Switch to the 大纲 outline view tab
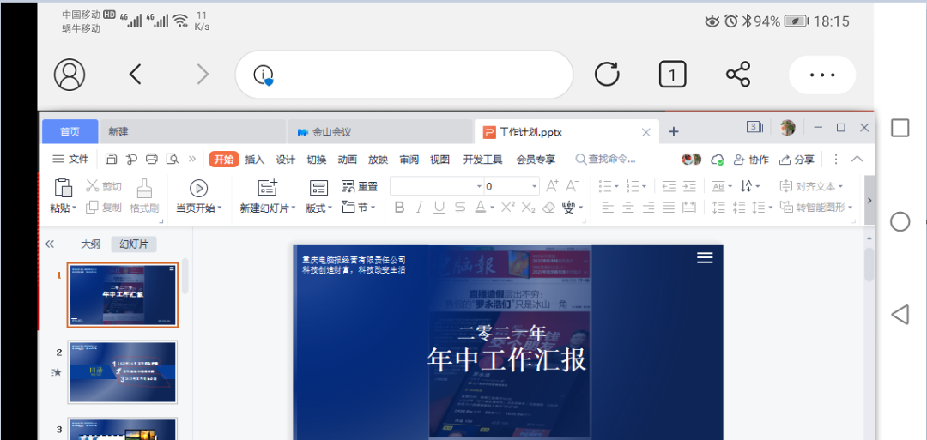Image resolution: width=927 pixels, height=440 pixels. click(x=90, y=244)
